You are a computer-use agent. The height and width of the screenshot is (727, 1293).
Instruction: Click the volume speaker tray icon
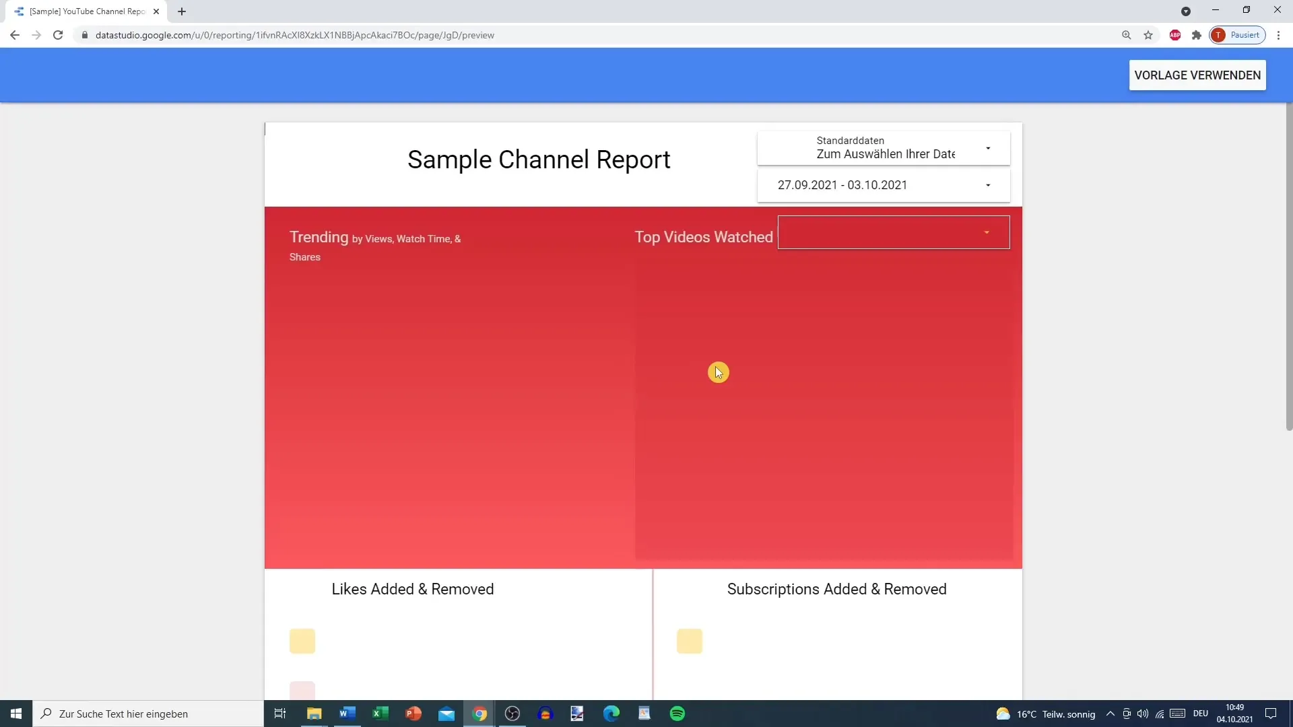(1143, 714)
